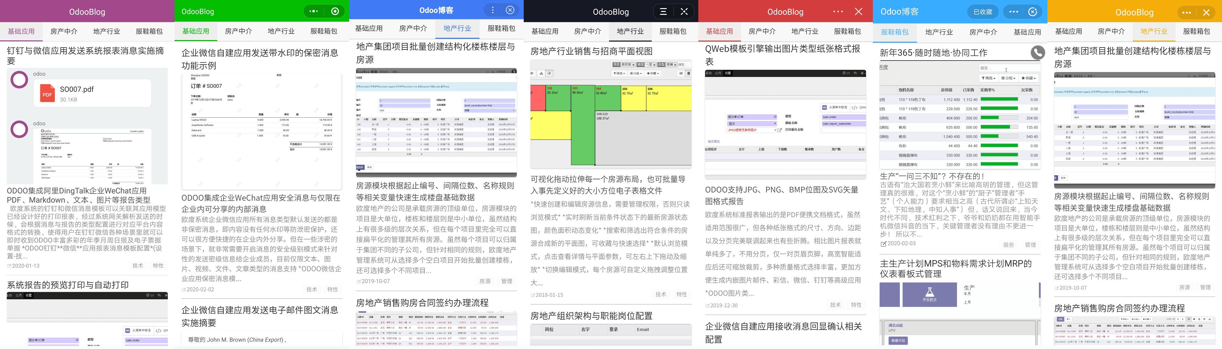
Task: Open the SO007.pdf file icon
Action: [47, 93]
